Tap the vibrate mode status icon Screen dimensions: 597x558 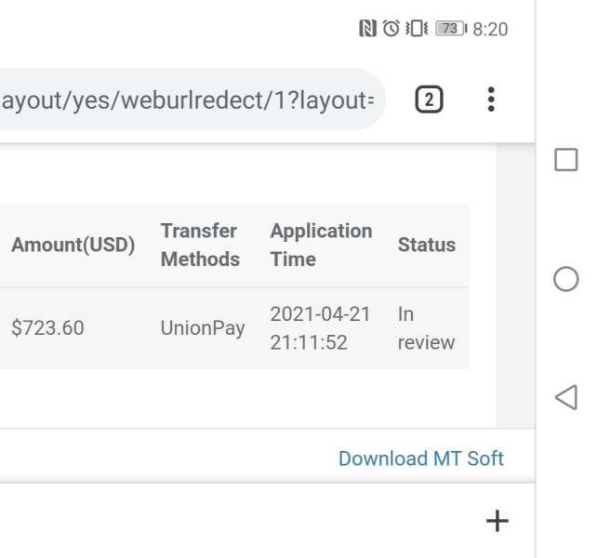pos(417,29)
